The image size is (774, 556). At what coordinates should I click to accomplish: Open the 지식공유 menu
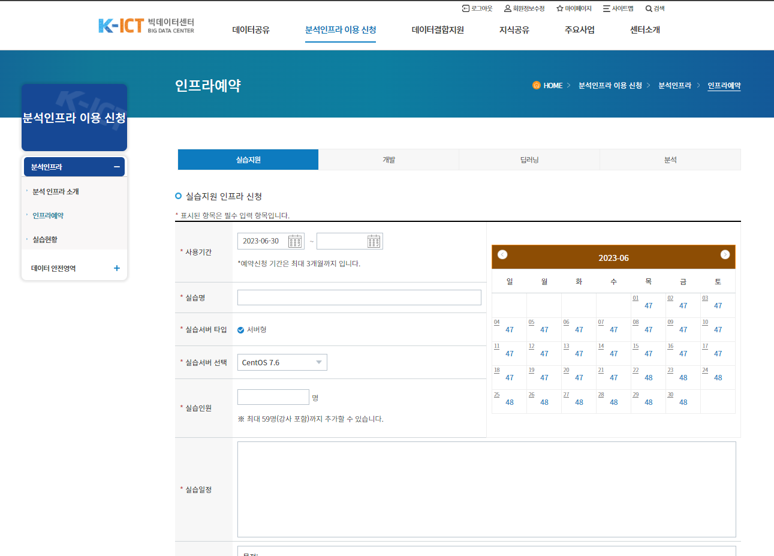pos(514,30)
